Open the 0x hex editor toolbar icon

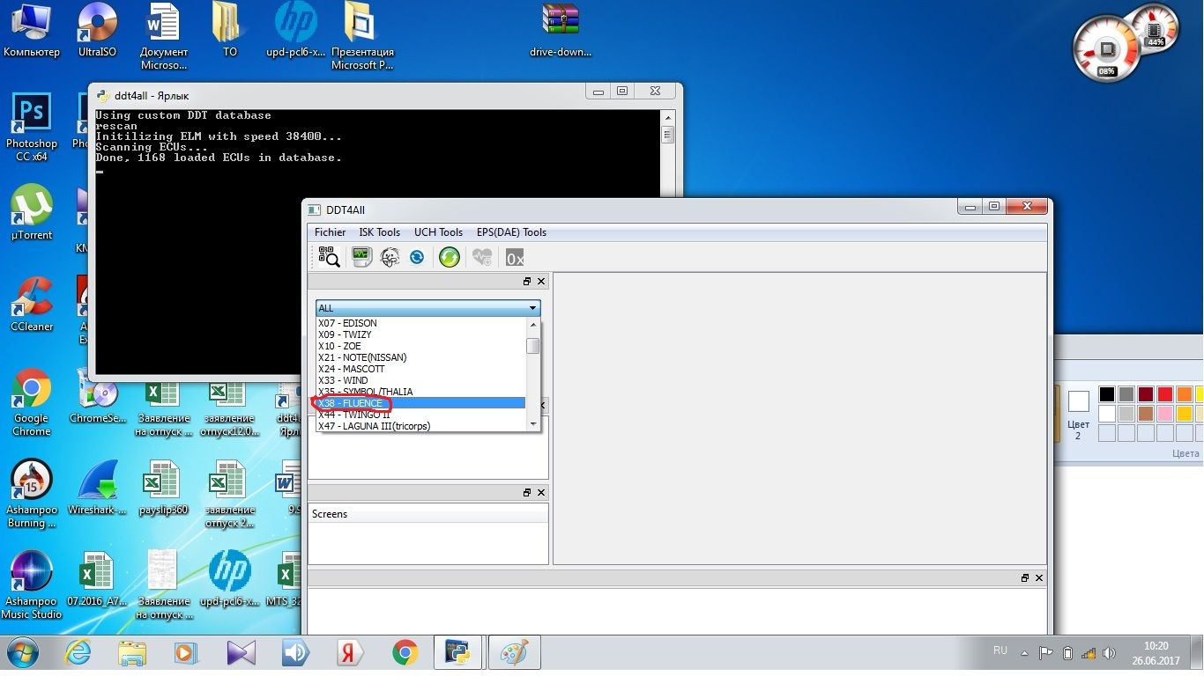pos(515,257)
